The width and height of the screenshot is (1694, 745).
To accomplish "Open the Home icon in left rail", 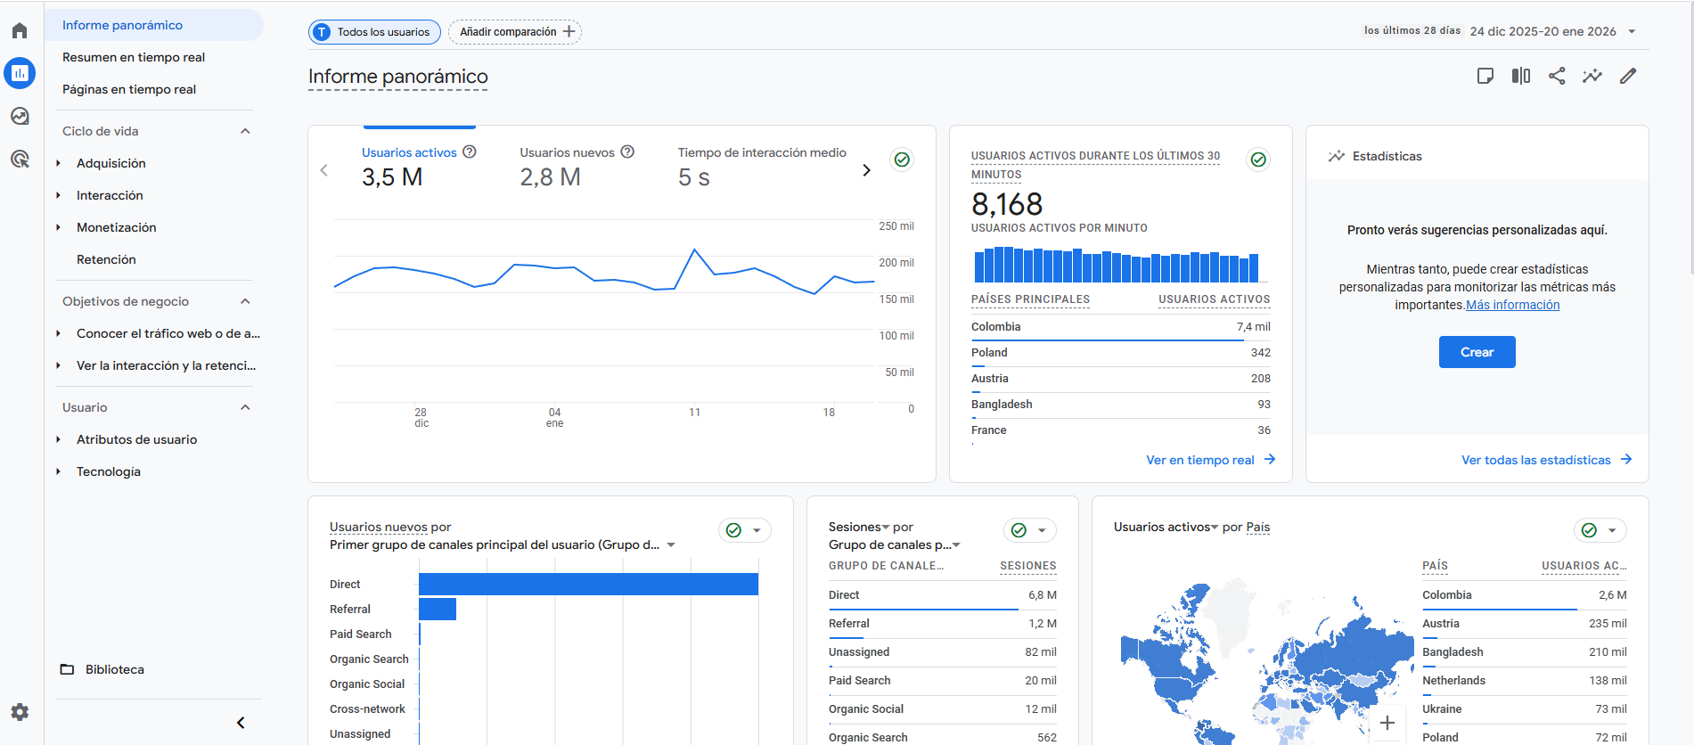I will pyautogui.click(x=20, y=31).
